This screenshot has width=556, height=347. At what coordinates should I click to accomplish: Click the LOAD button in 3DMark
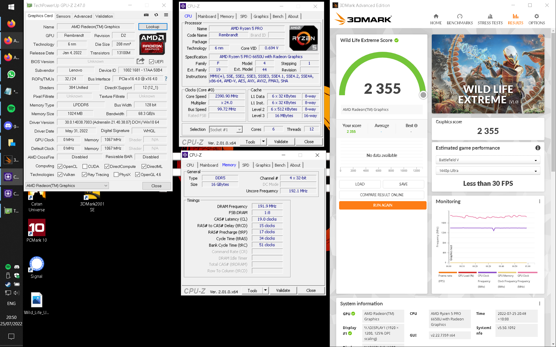pyautogui.click(x=360, y=184)
